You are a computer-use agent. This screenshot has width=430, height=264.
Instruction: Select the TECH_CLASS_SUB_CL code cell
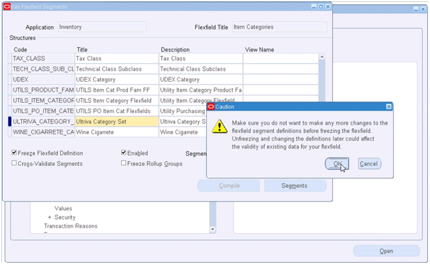pos(43,69)
